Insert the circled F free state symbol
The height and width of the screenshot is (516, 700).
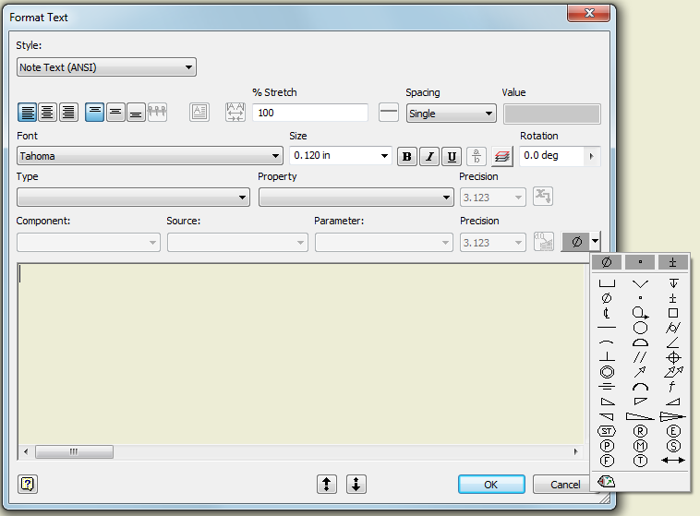607,461
